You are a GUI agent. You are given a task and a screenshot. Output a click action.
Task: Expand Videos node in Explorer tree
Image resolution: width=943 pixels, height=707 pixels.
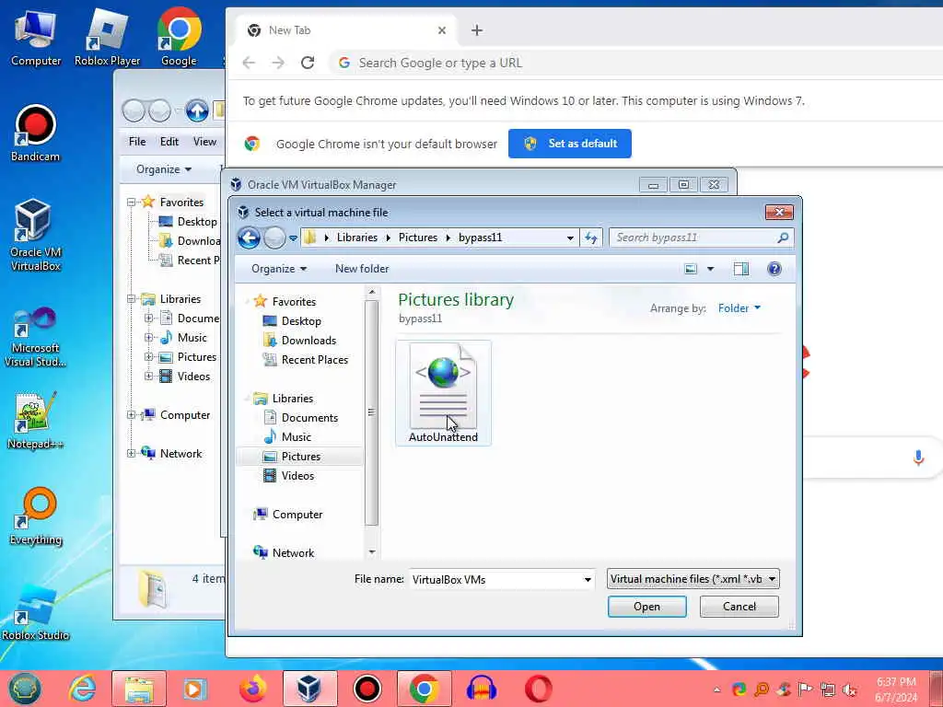[148, 377]
